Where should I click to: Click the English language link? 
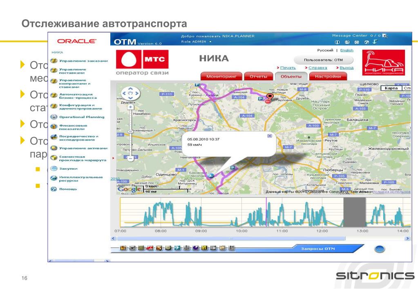[x=346, y=50]
